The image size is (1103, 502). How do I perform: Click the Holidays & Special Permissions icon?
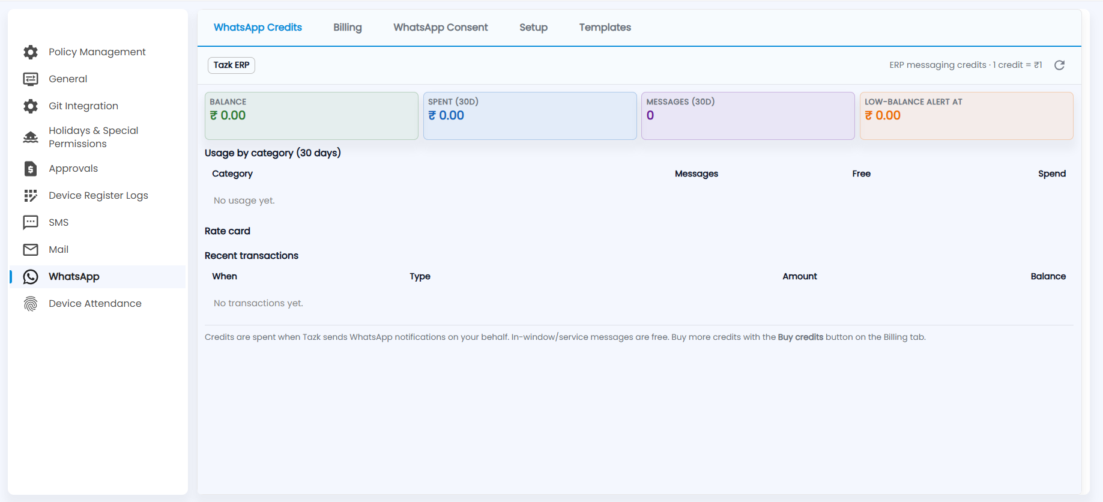31,138
